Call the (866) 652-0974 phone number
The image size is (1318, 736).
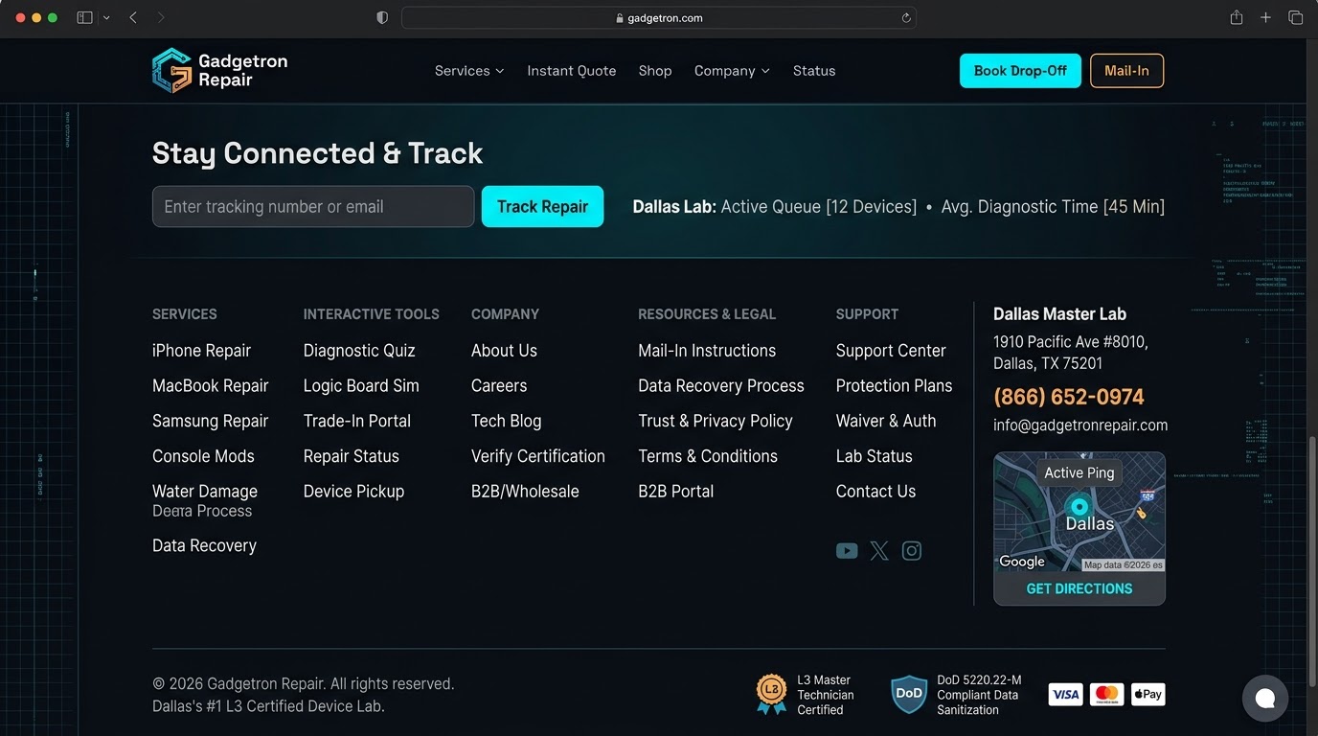click(x=1069, y=397)
